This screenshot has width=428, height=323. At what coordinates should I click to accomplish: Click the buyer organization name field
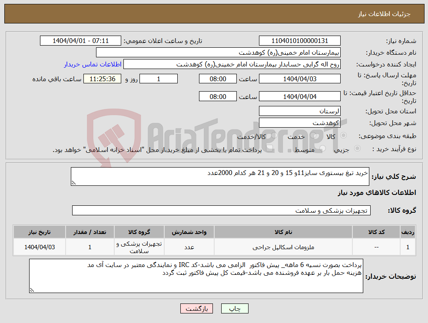[x=219, y=53]
